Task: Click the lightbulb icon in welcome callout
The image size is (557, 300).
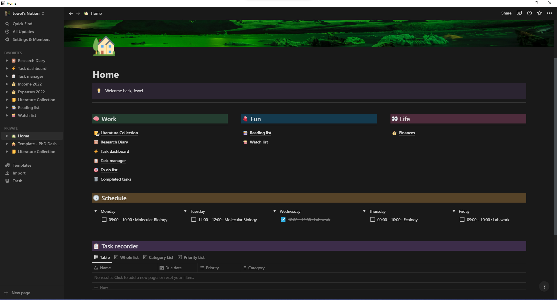Action: click(99, 91)
